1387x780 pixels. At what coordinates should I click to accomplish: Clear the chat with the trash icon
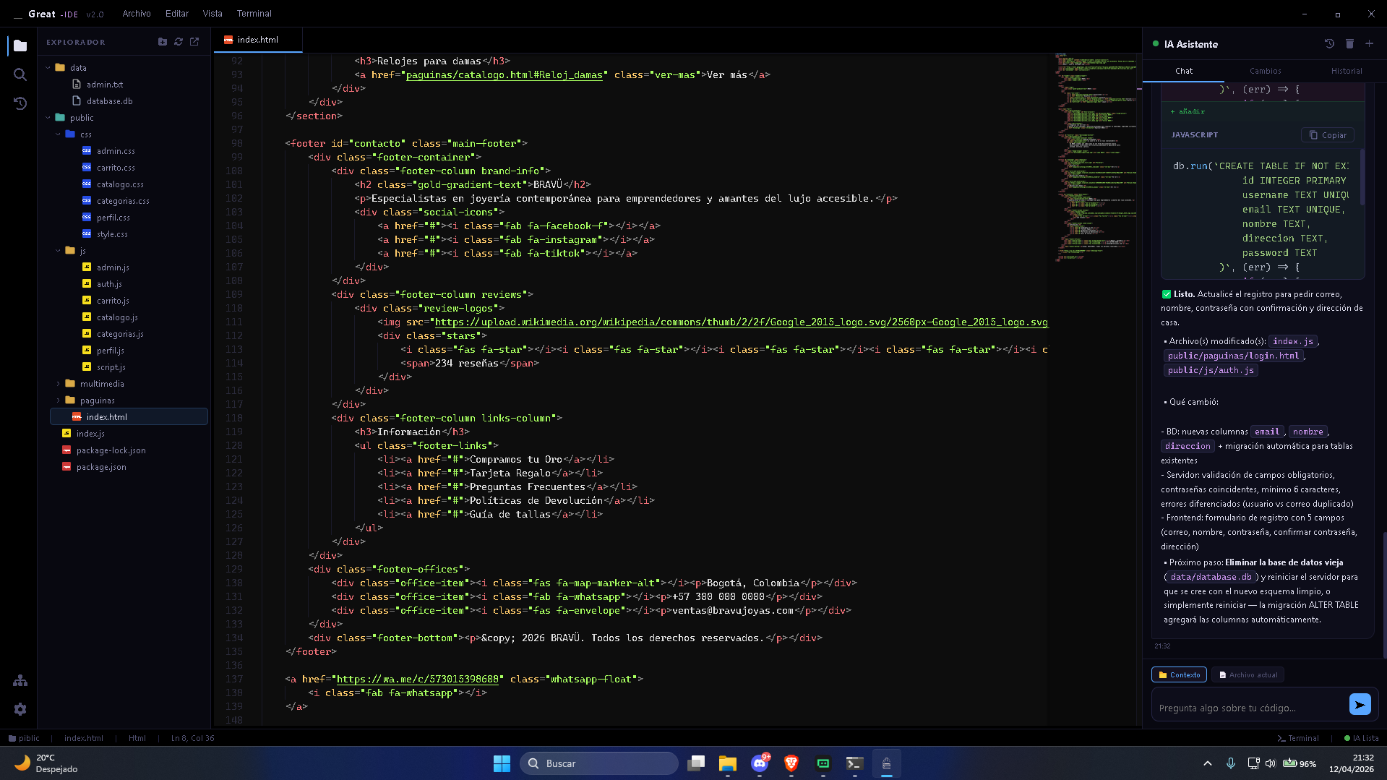pos(1349,44)
